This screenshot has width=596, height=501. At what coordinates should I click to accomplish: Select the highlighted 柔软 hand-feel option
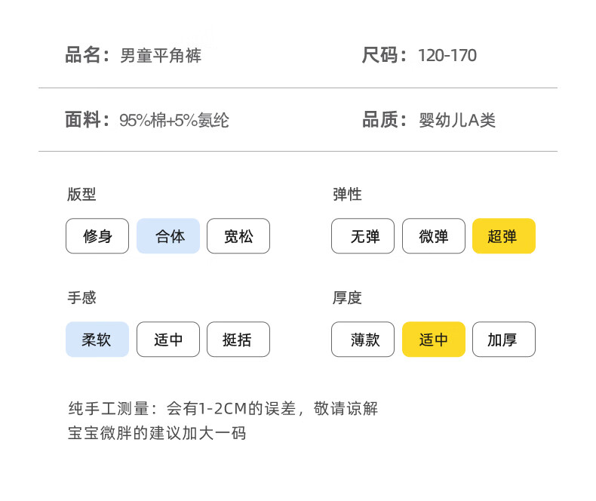pos(97,340)
